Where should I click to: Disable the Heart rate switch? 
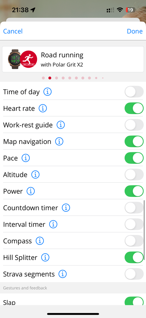point(134,108)
